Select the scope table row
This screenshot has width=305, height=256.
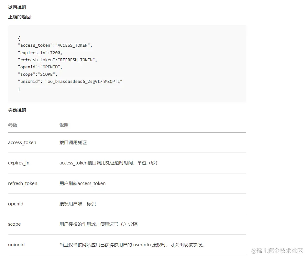tap(127, 224)
